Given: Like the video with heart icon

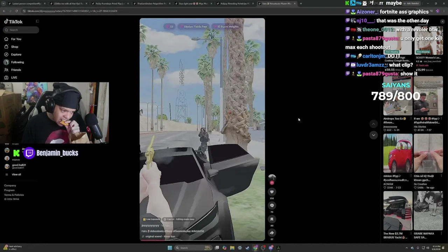Looking at the screenshot, I should pos(272,192).
